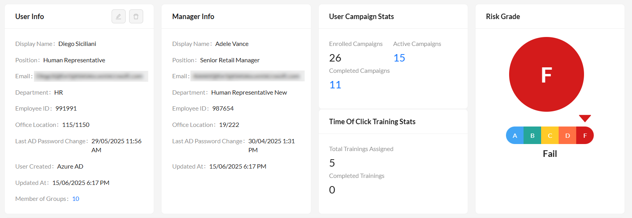Select grade C on risk scale
The height and width of the screenshot is (218, 632).
[x=550, y=135]
